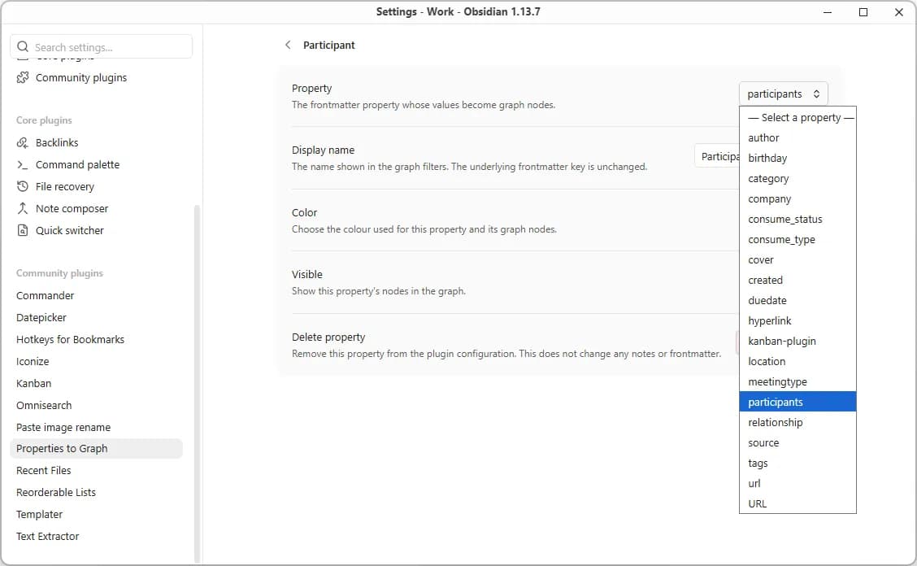Click the search magnifier icon
This screenshot has height=566, width=917.
[x=23, y=47]
